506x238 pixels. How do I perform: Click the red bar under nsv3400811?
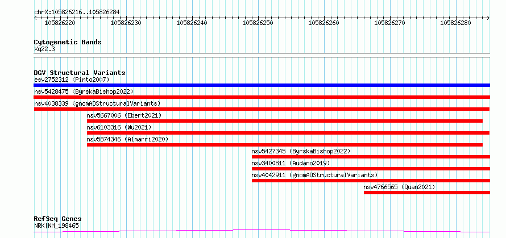coord(371,169)
